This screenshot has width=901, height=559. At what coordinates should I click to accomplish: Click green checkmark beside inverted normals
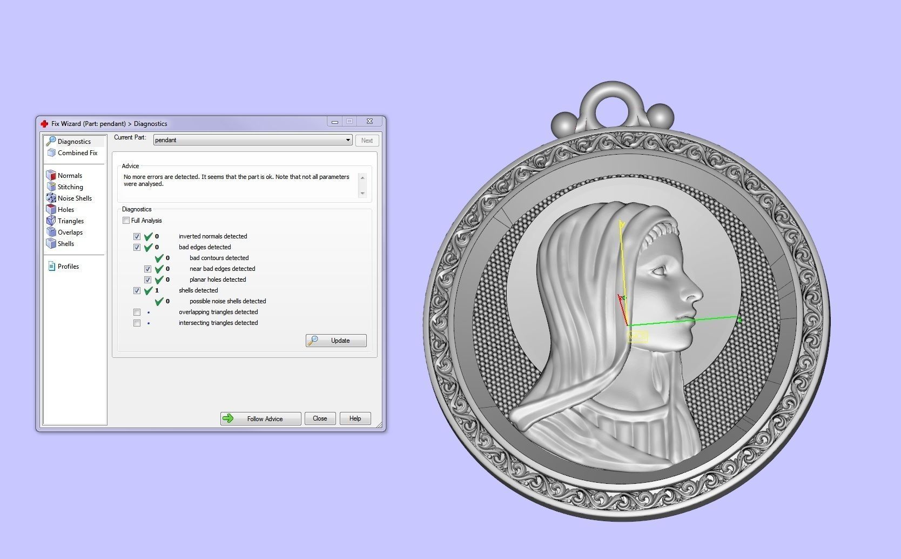(x=149, y=236)
